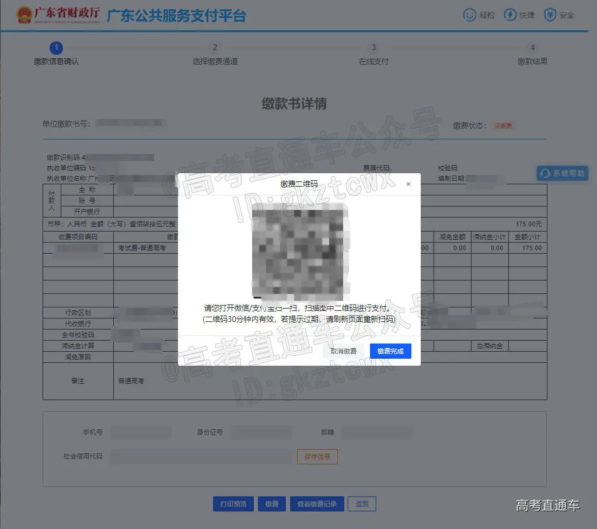This screenshot has height=529, width=597.
Task: Click the 缴费 payment button
Action: [271, 503]
